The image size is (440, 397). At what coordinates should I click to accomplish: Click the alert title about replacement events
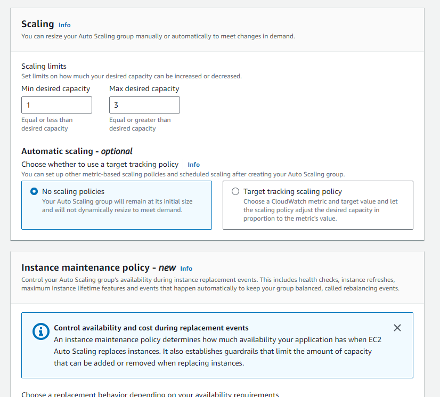tap(151, 328)
